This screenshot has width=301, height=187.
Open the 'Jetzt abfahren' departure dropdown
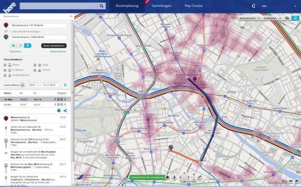tap(14, 85)
